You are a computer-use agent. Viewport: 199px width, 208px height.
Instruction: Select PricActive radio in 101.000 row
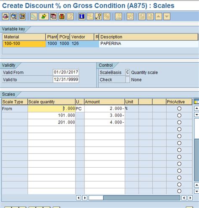pyautogui.click(x=179, y=116)
